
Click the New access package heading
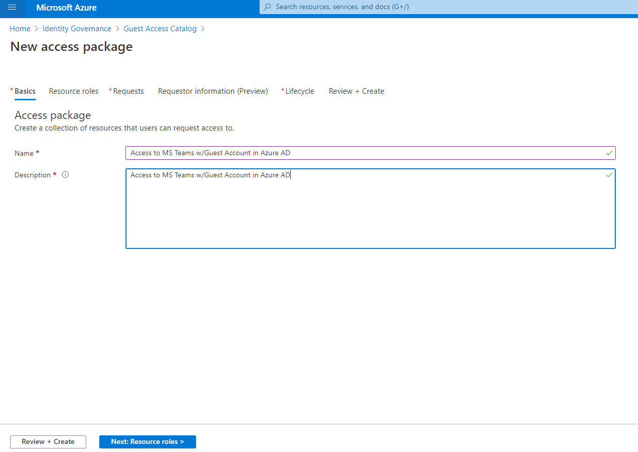click(x=72, y=47)
